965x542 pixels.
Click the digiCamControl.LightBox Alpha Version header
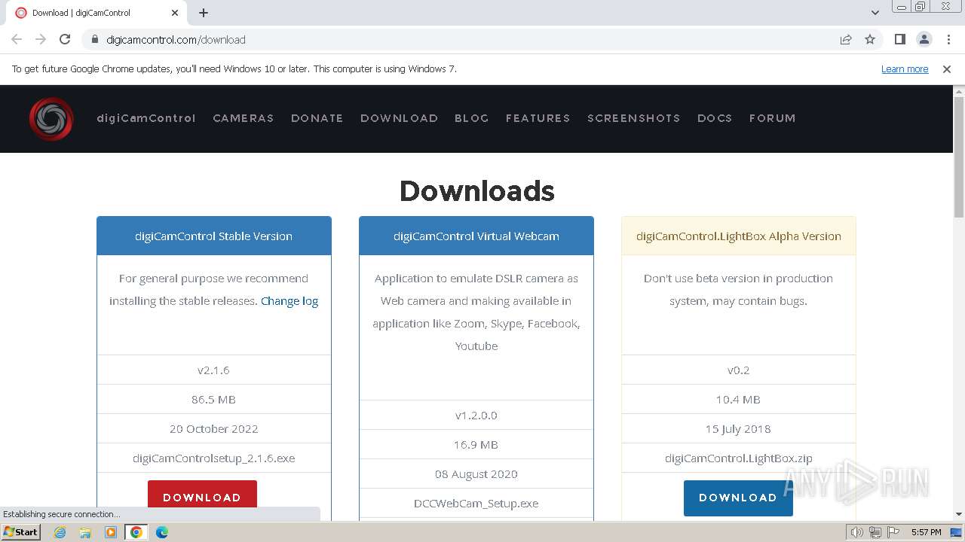tap(739, 236)
